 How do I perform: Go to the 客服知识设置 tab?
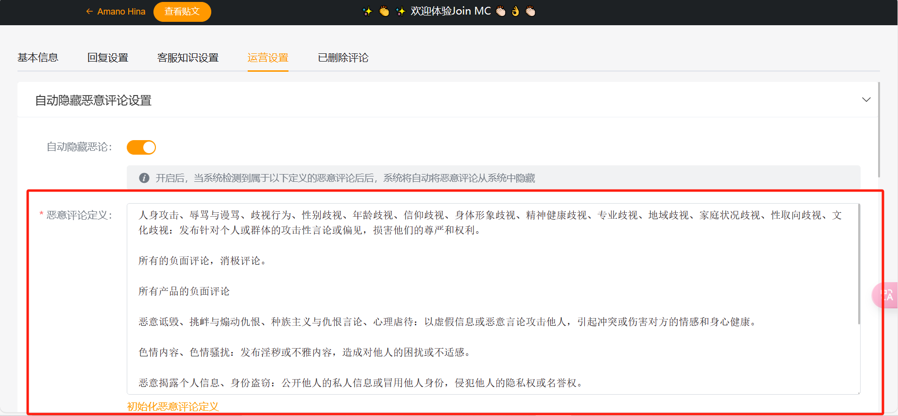pos(188,58)
